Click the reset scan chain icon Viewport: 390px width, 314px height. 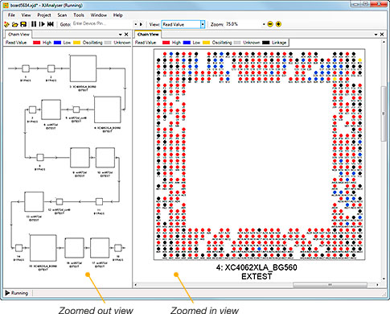(51, 24)
